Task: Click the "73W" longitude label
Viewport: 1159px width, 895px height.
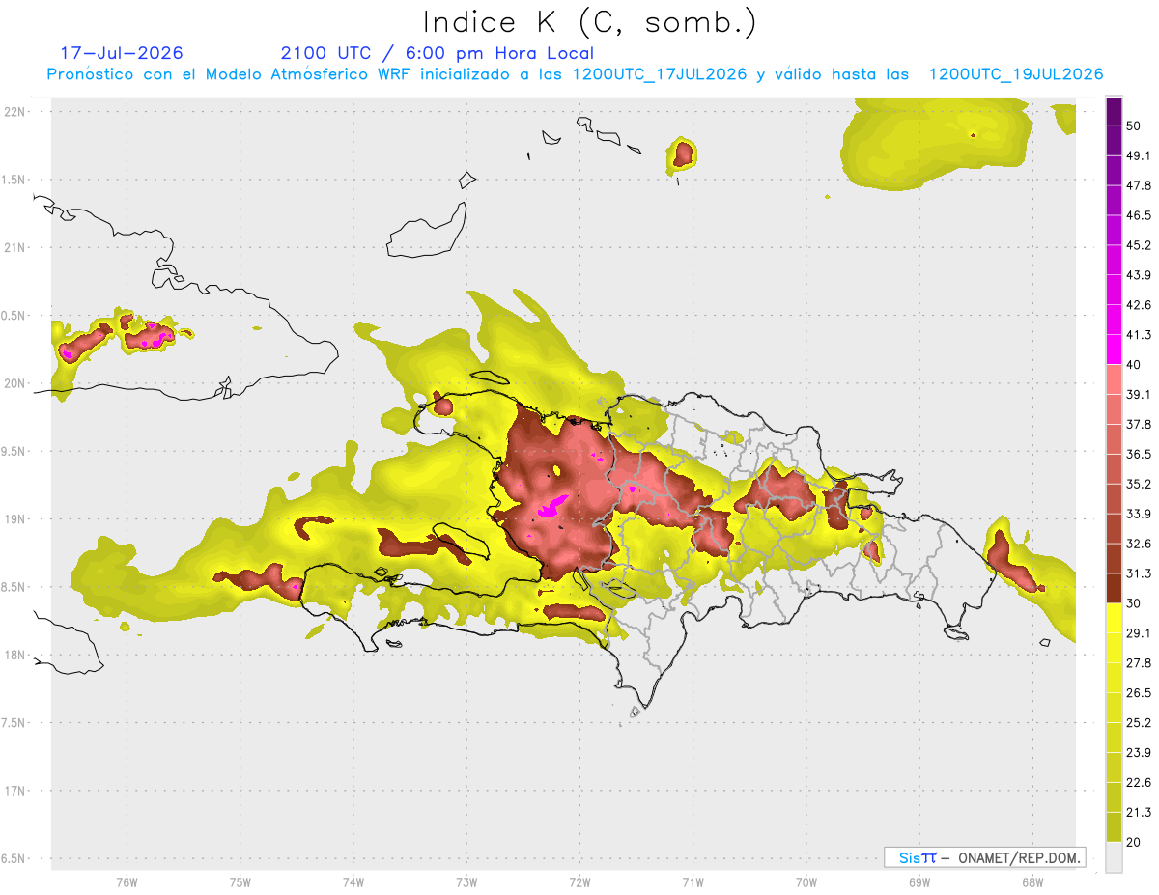Action: [466, 882]
